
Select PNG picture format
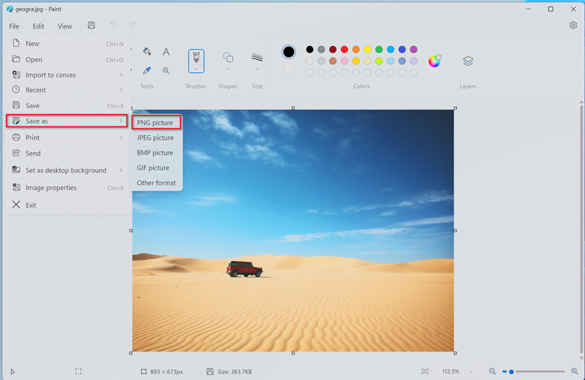click(156, 122)
